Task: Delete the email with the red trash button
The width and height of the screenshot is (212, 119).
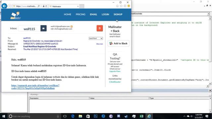Action: tap(100, 28)
